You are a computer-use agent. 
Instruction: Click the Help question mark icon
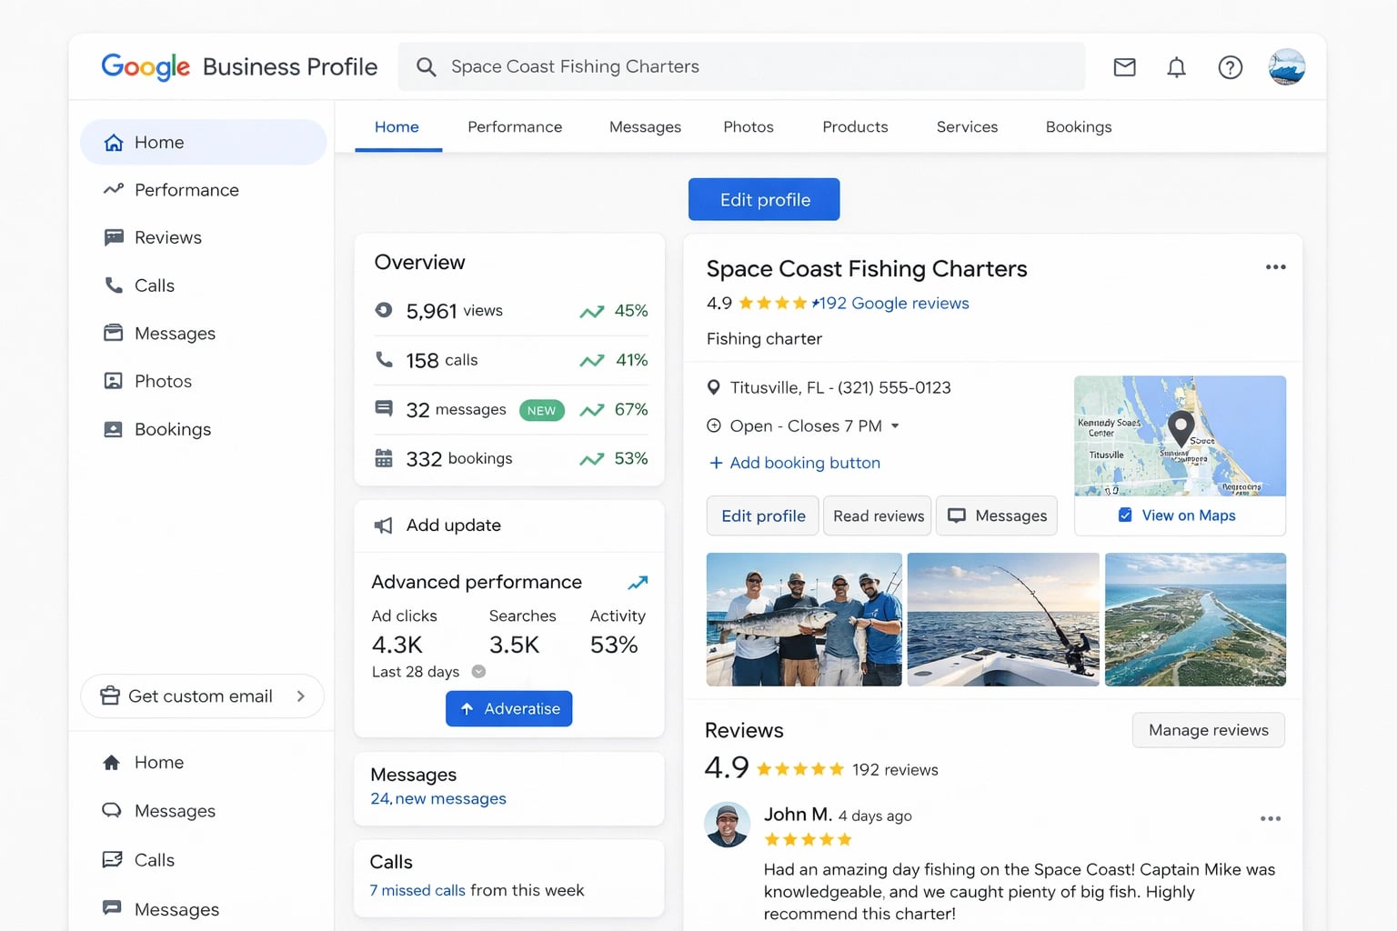pos(1230,66)
